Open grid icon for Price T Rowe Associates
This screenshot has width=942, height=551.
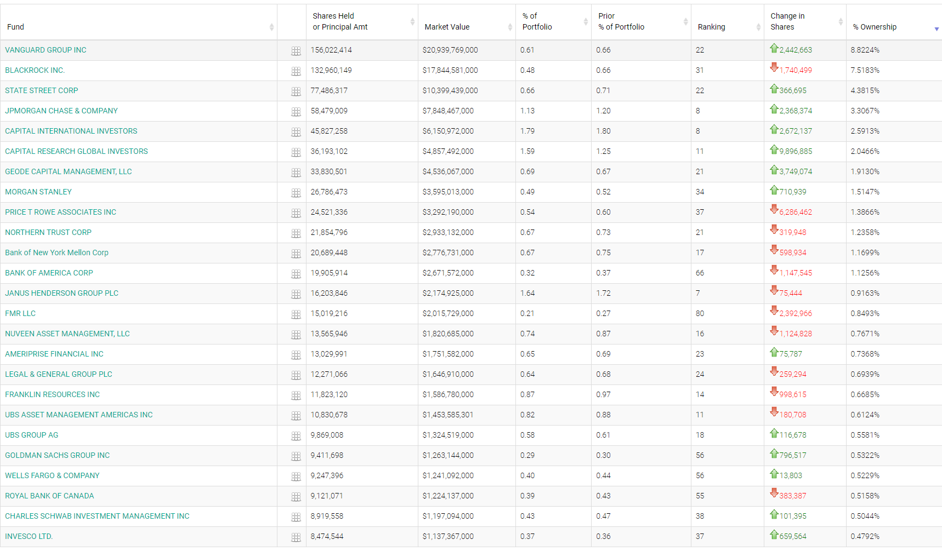click(296, 213)
